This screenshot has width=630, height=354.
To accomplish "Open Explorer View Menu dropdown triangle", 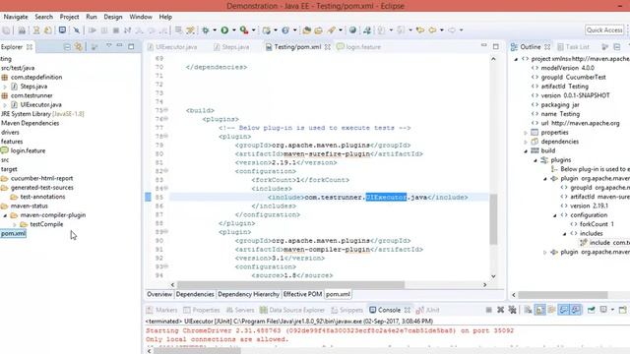I will pyautogui.click(x=109, y=46).
